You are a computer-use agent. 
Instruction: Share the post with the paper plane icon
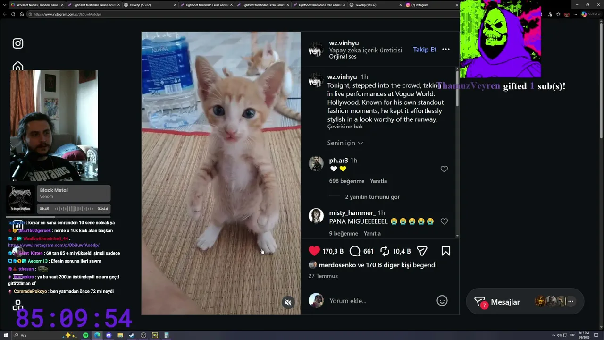tap(422, 251)
